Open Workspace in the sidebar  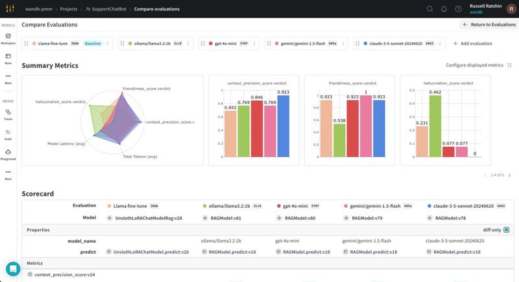click(x=8, y=39)
